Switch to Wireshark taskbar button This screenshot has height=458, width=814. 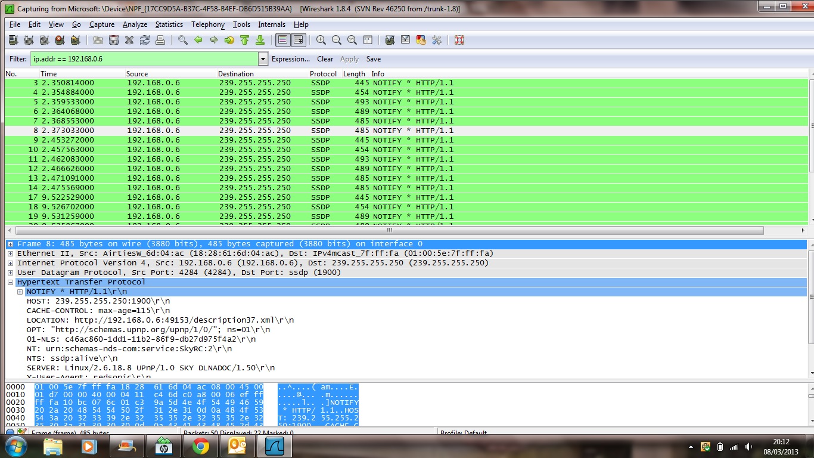click(274, 446)
